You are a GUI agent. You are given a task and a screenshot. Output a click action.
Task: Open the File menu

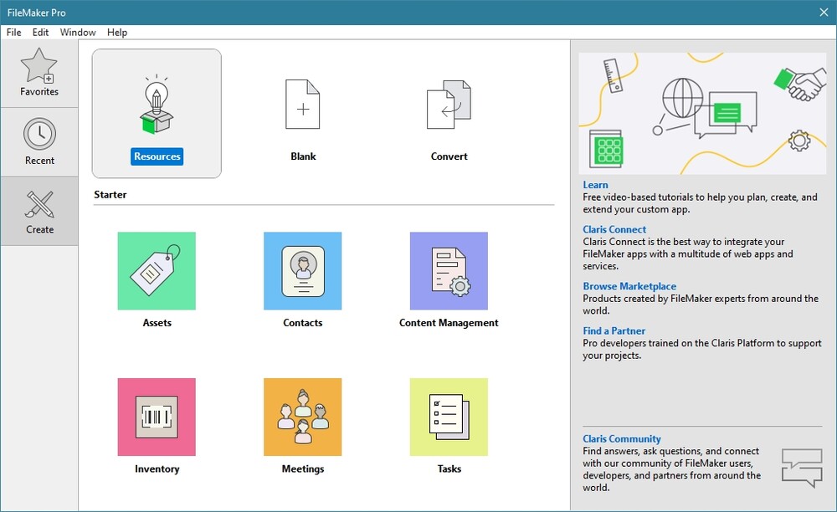[13, 33]
